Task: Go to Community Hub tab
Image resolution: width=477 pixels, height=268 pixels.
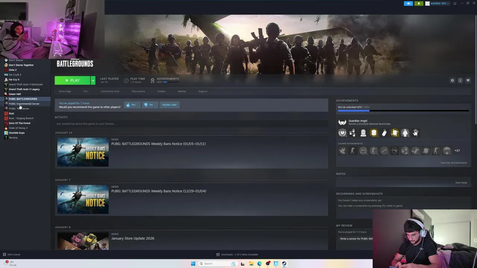Action: (x=110, y=91)
